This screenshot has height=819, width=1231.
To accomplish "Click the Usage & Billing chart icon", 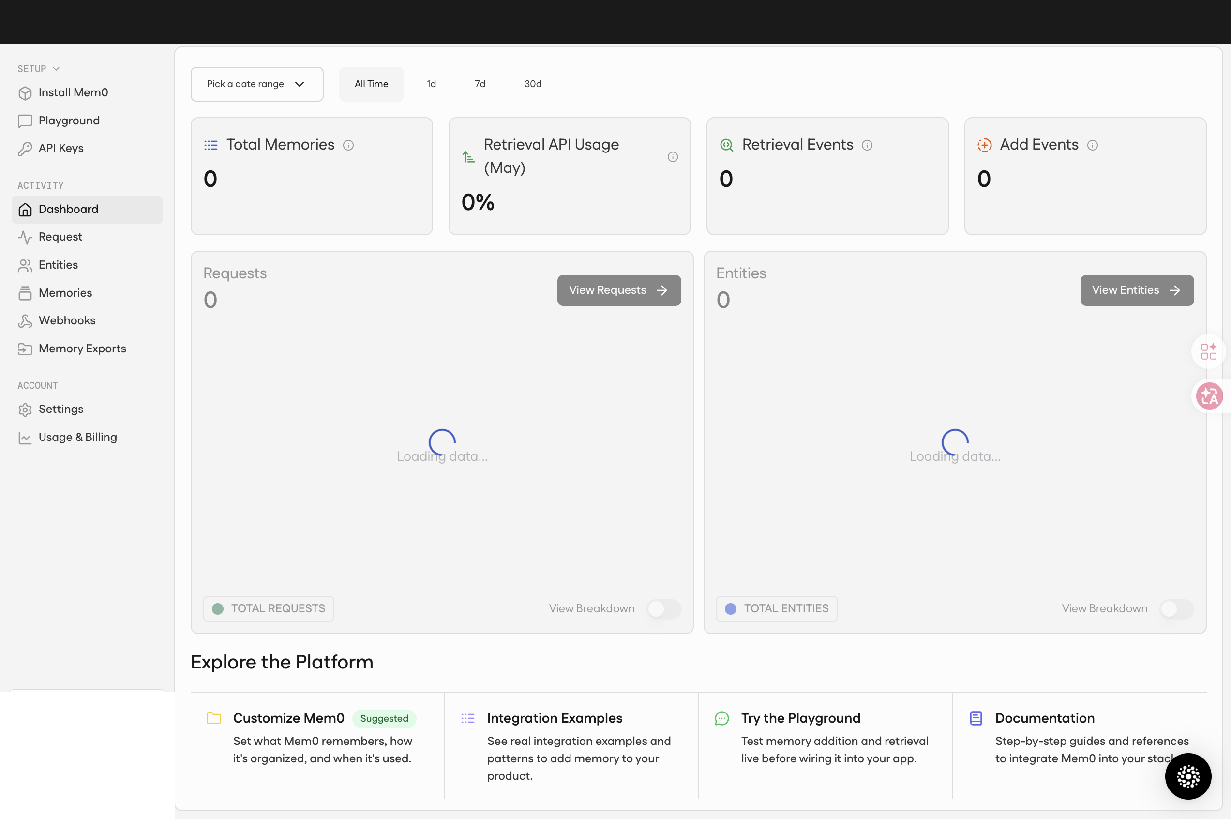I will tap(25, 438).
